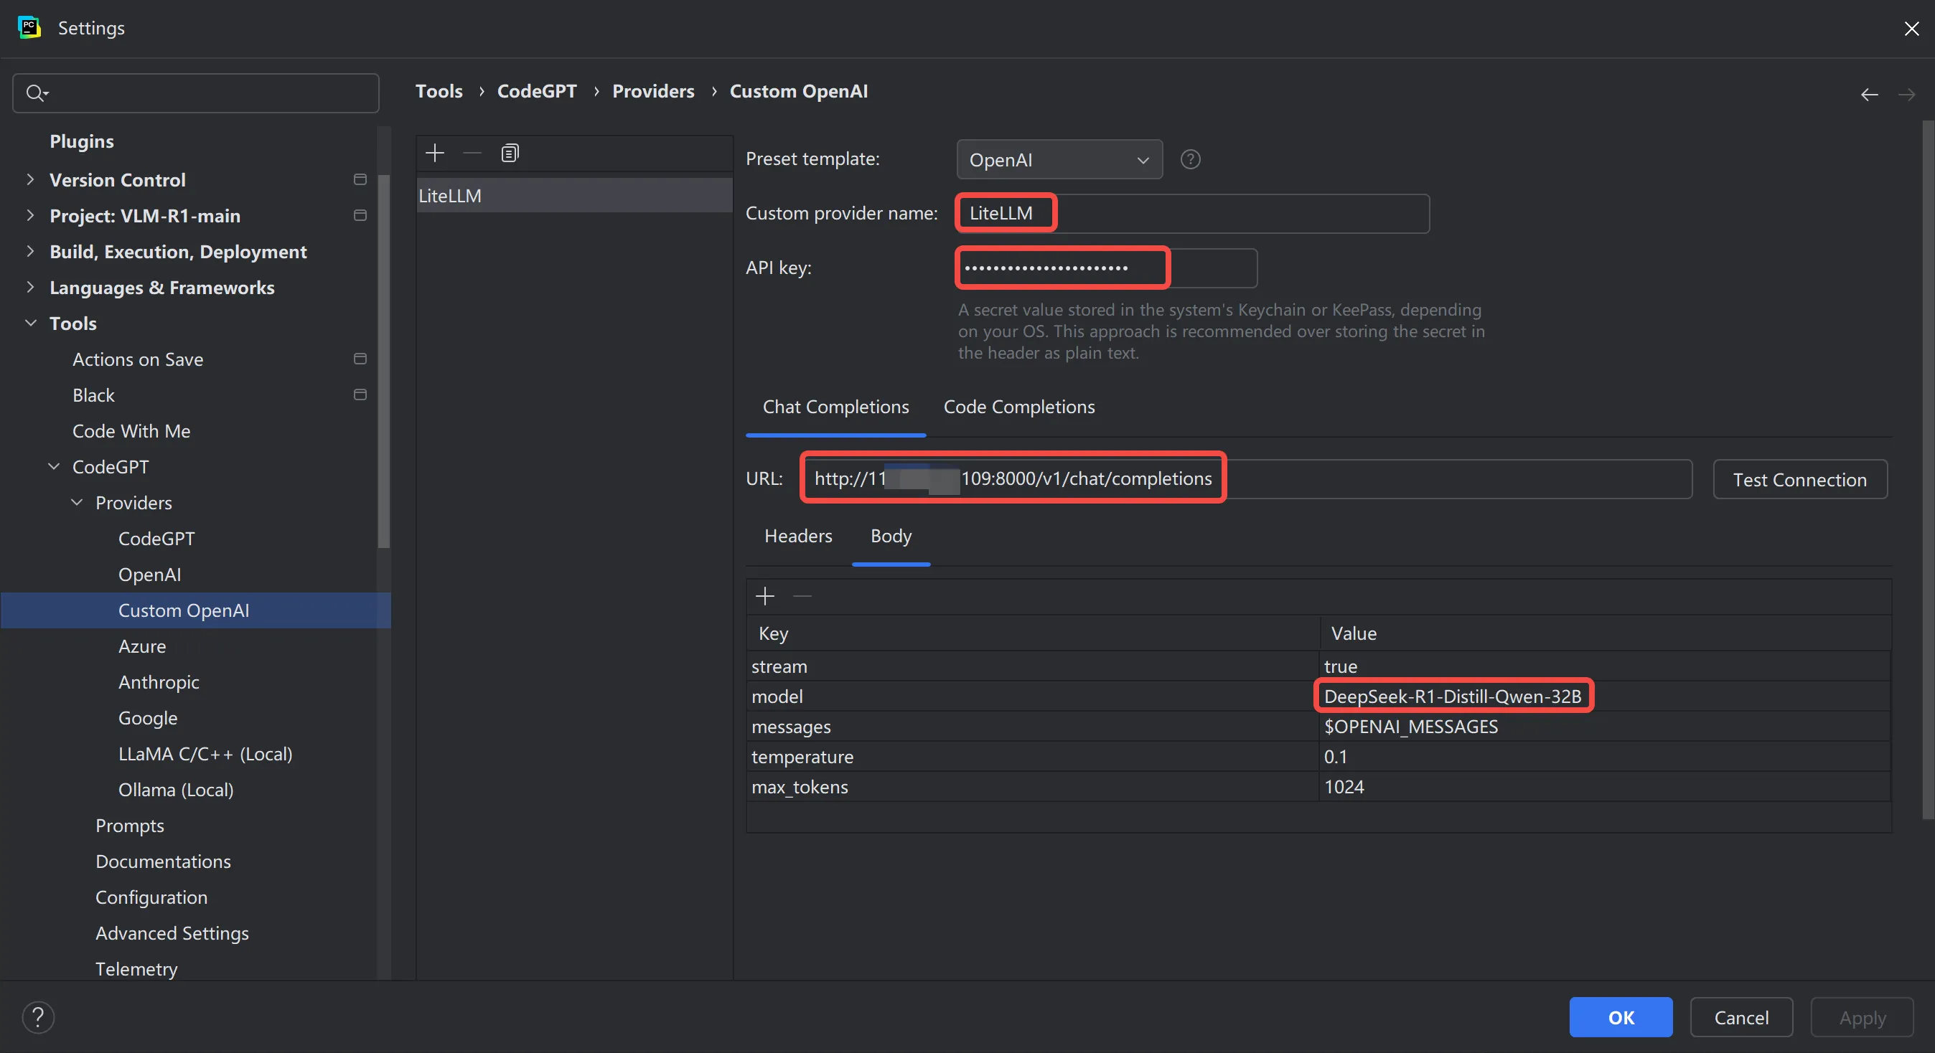Expand Languages & Frameworks section
Screen dimensions: 1935x1053
[30, 288]
